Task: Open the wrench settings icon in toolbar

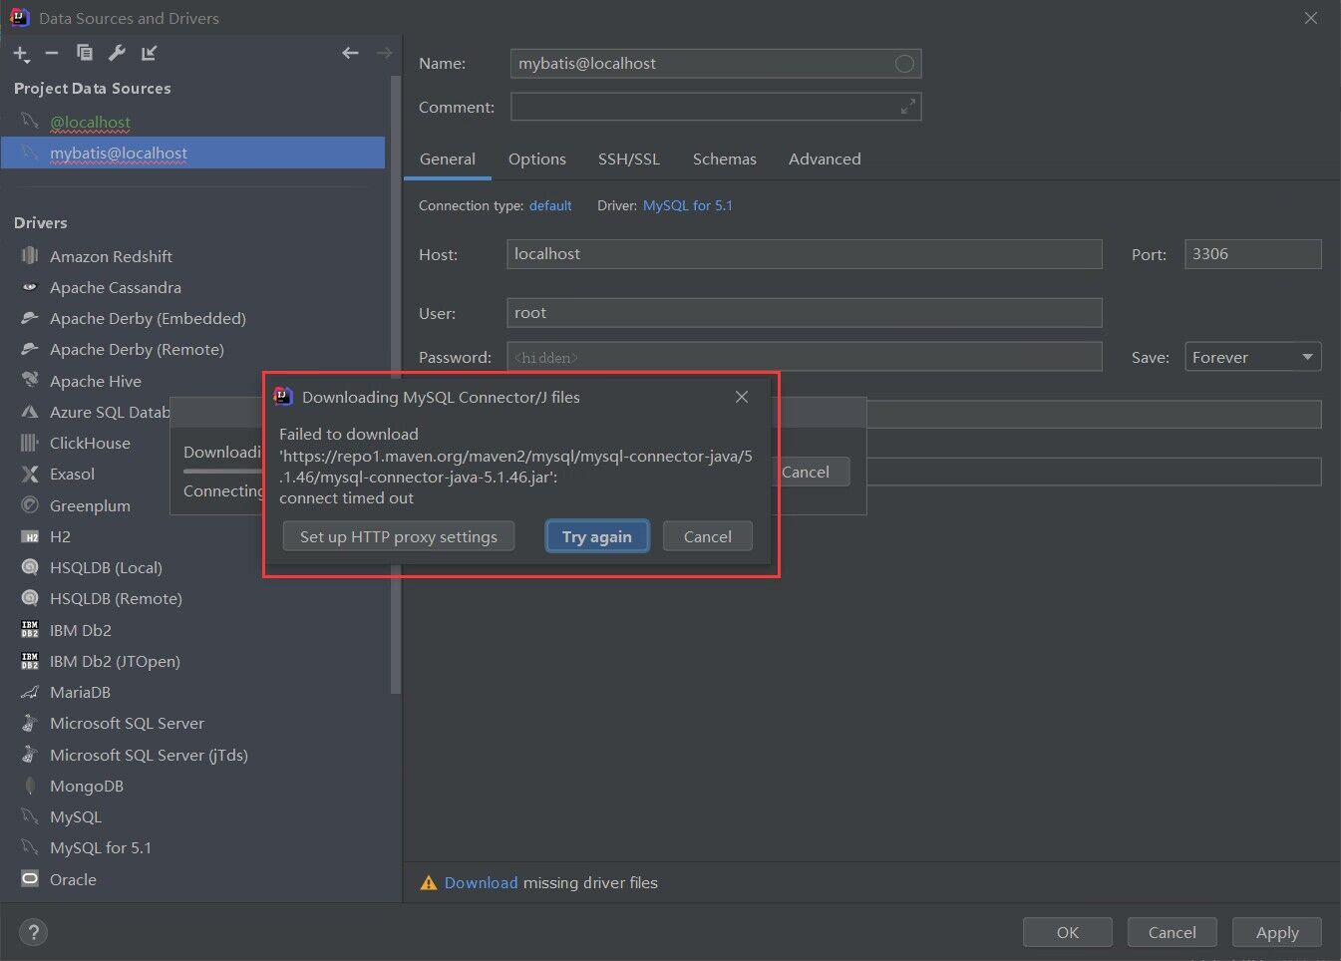Action: pos(117,53)
